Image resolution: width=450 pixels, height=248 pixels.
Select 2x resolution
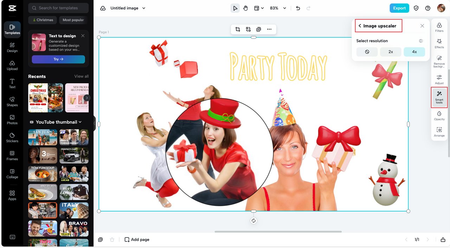[391, 52]
